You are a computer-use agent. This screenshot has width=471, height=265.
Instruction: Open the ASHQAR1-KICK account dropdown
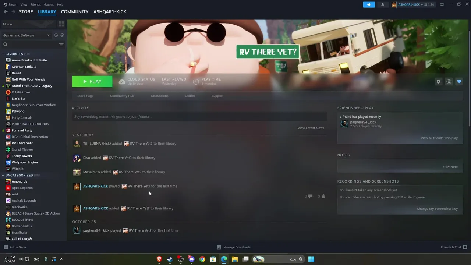[413, 4]
